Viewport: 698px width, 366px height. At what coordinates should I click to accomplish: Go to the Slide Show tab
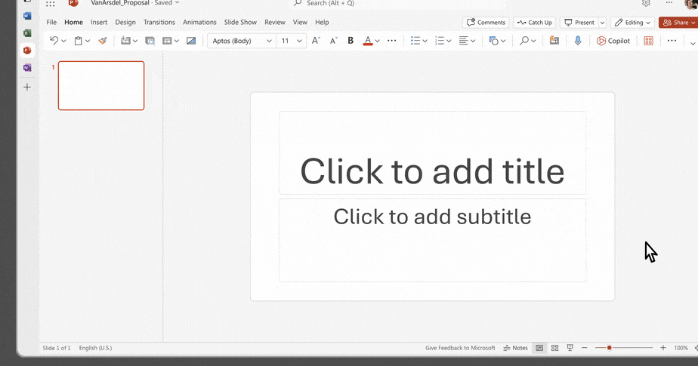point(240,22)
